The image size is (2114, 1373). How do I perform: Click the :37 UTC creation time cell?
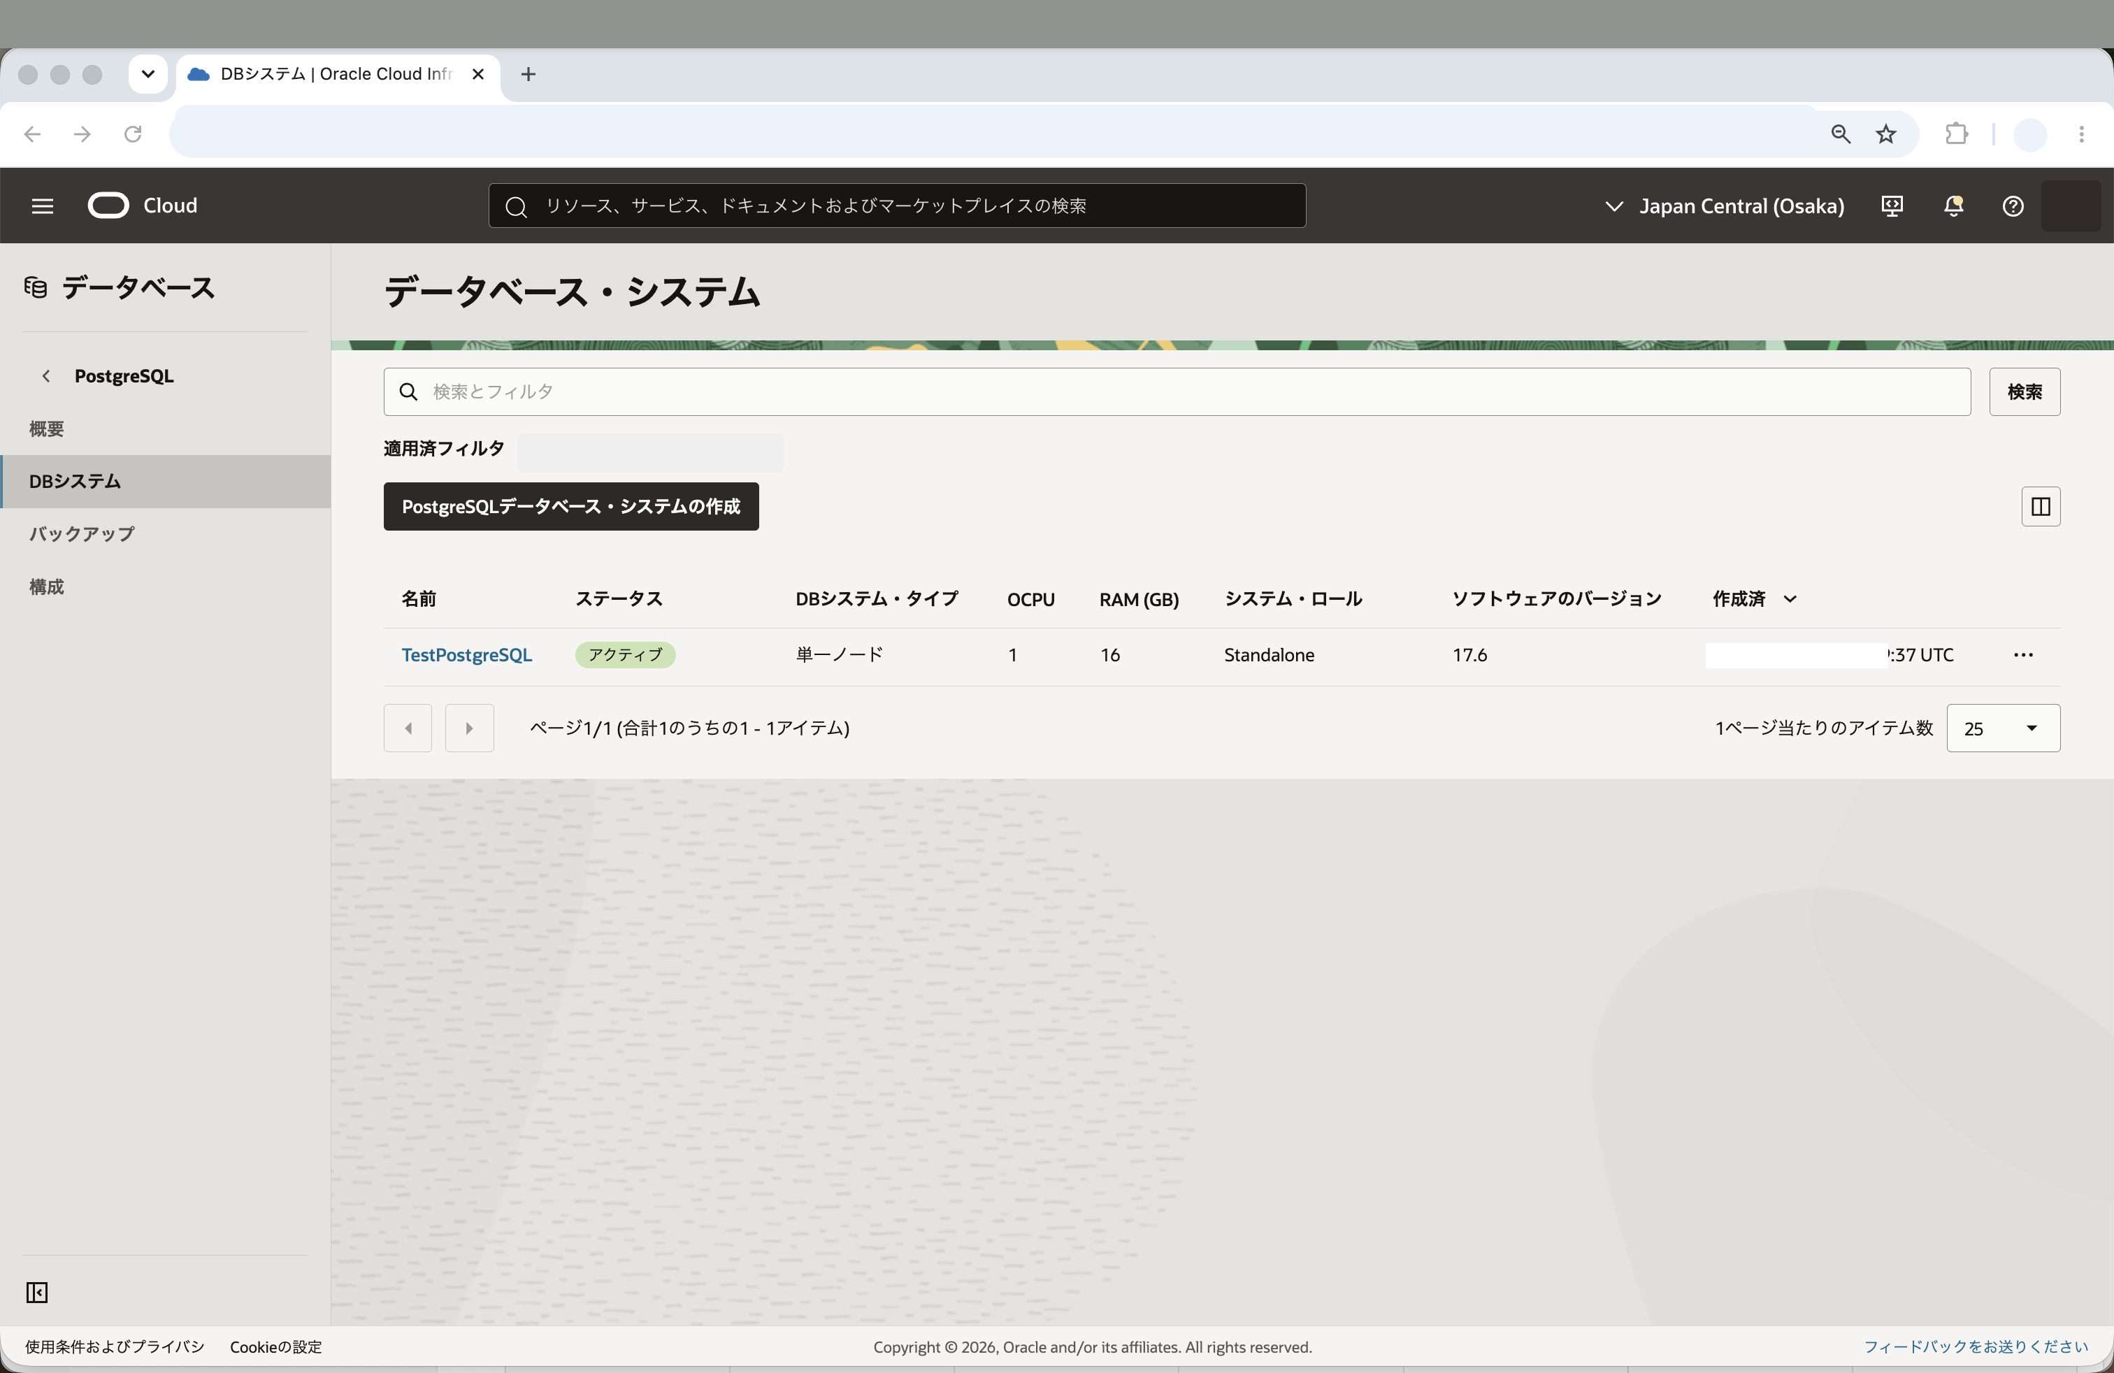(1920, 656)
